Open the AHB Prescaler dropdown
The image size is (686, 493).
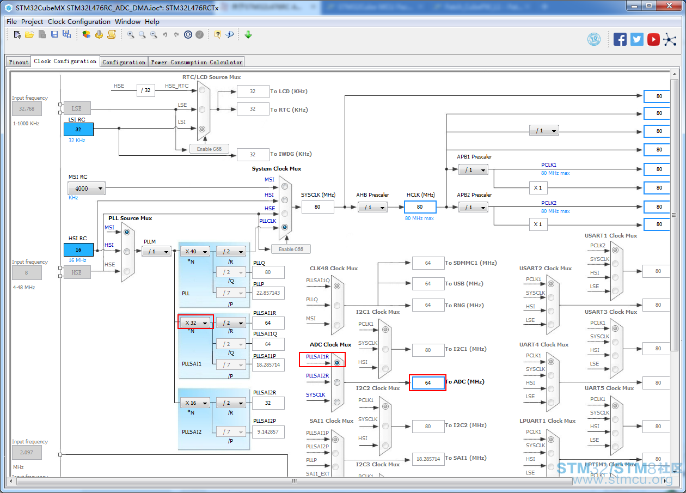[372, 207]
